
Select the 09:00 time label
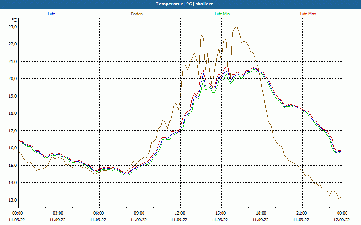click(x=139, y=213)
